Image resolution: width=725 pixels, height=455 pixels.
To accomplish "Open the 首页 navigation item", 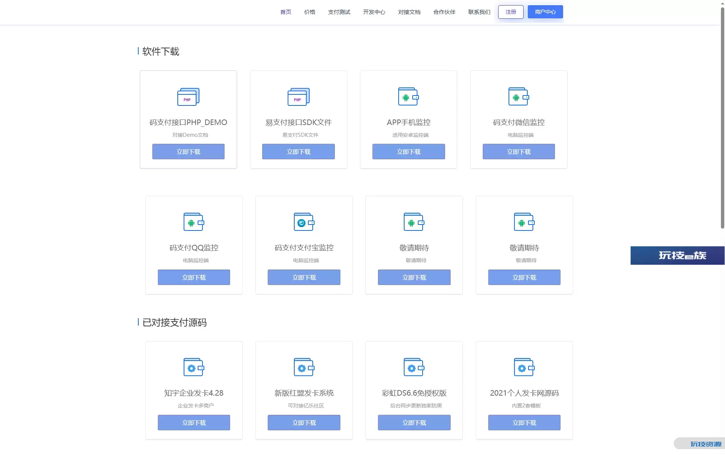I will [x=286, y=12].
